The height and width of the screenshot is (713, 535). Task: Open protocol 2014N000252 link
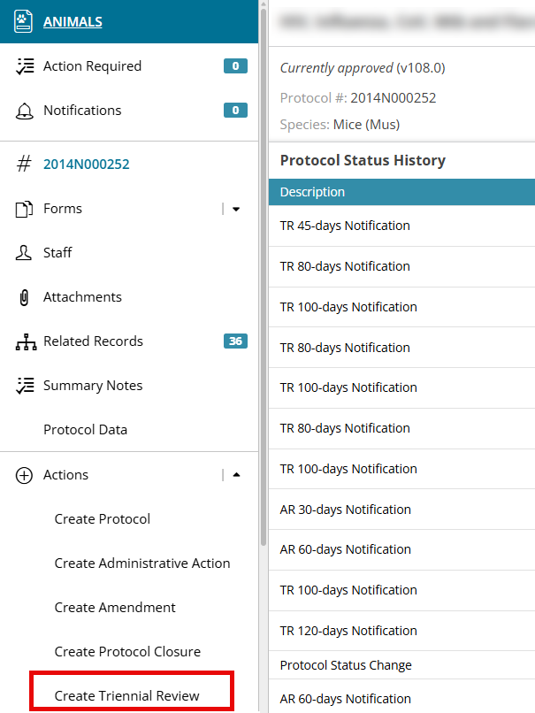pos(87,165)
